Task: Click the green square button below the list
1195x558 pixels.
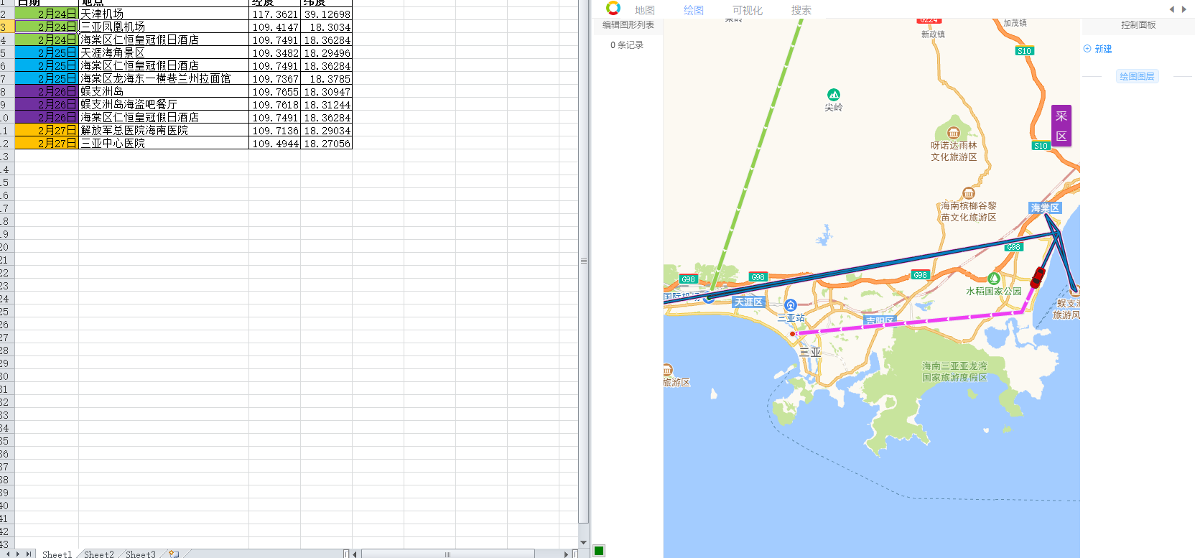Action: 599,551
